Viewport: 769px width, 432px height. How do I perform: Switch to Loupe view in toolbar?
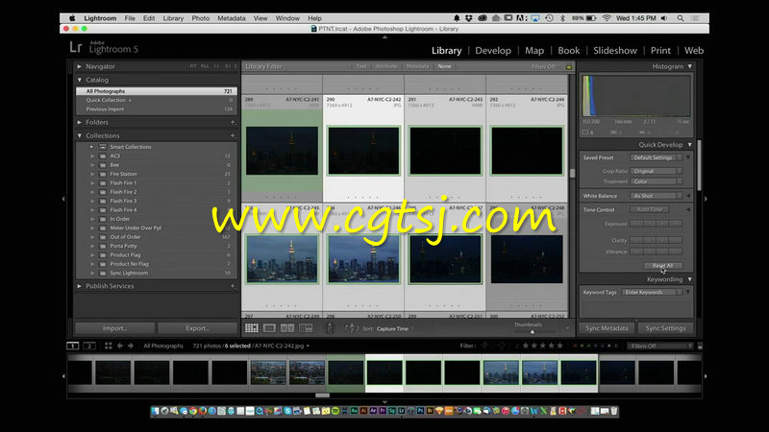tap(269, 328)
